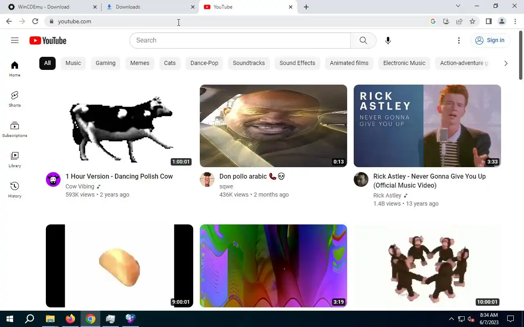Open Subscriptions in the sidebar

(x=15, y=130)
